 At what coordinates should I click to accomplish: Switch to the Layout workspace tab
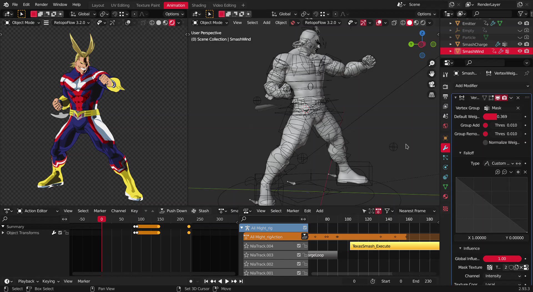click(x=98, y=5)
